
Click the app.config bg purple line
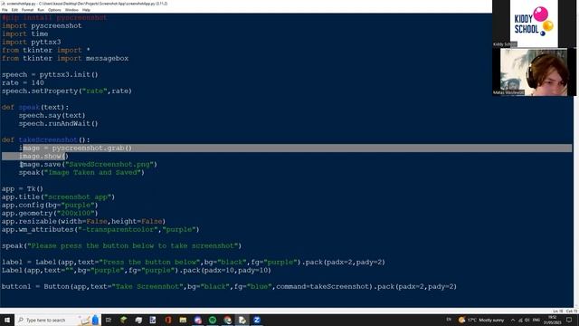(x=50, y=205)
